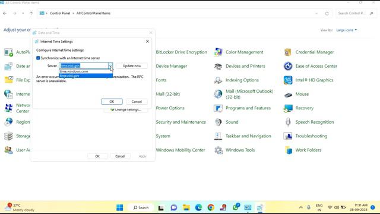
Task: Open File Explorer from the taskbar
Action: 186,207
